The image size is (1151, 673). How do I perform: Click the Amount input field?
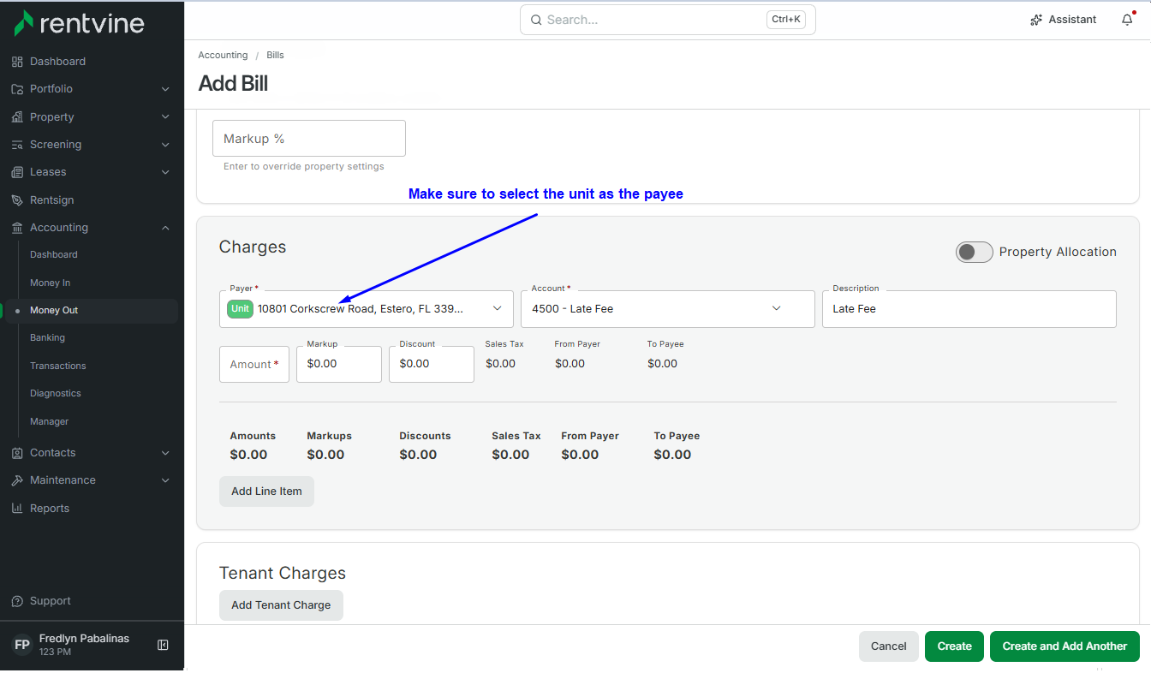tap(254, 364)
